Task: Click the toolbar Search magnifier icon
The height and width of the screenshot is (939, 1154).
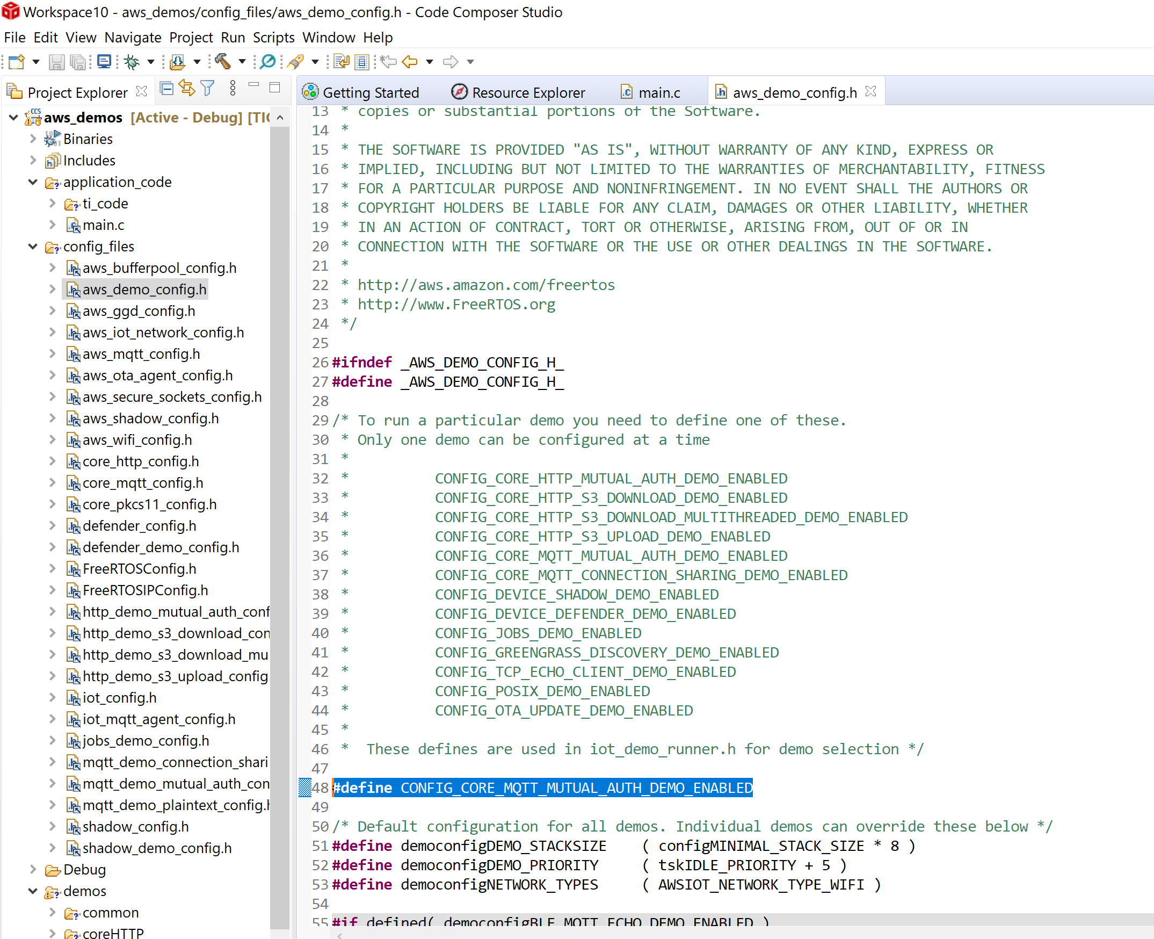Action: coord(267,62)
